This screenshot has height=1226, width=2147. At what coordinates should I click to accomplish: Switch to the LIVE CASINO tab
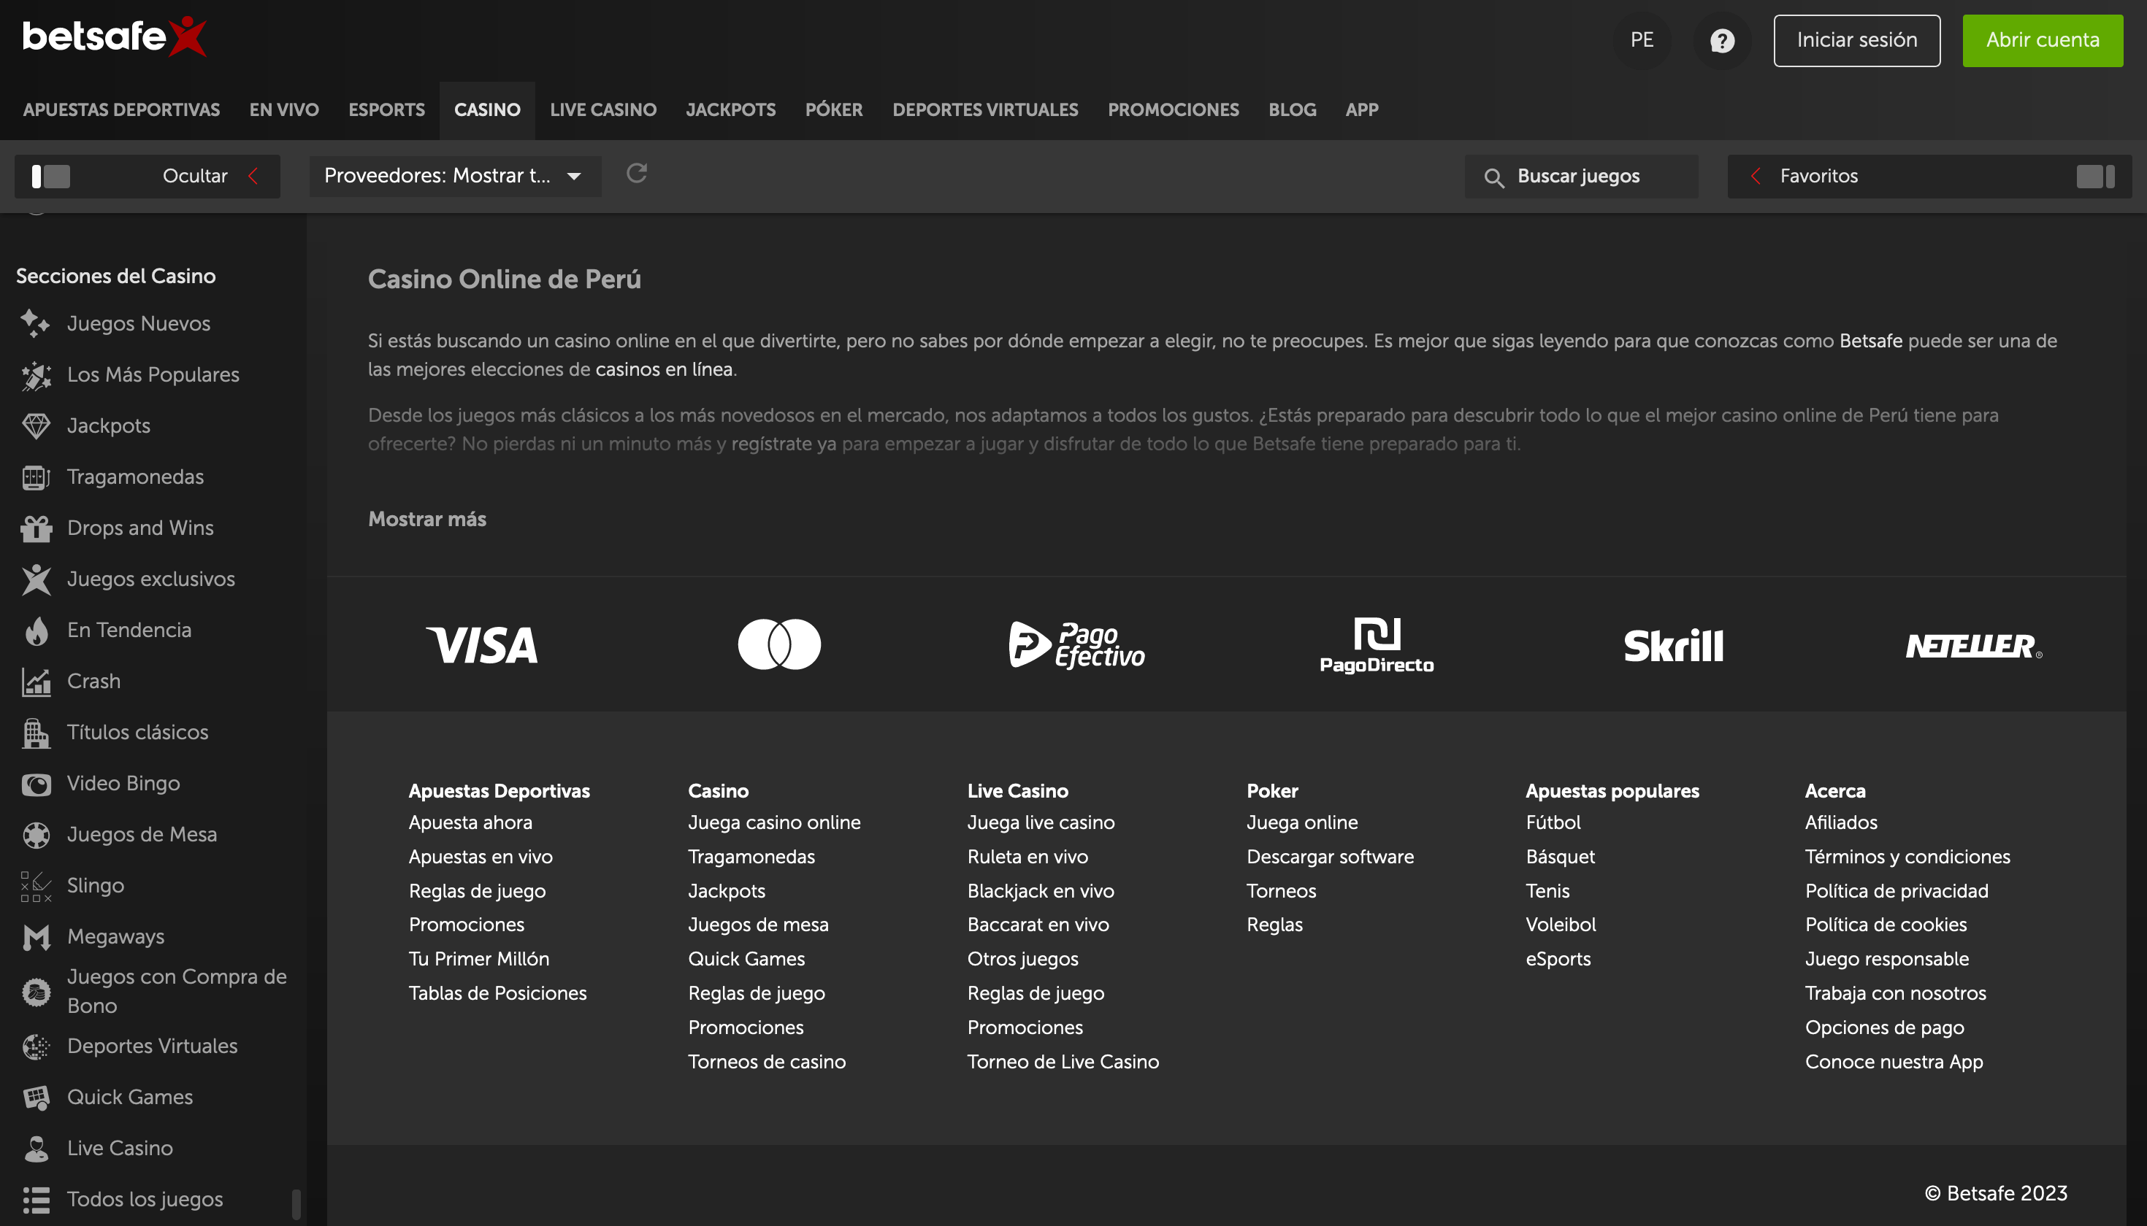point(602,109)
